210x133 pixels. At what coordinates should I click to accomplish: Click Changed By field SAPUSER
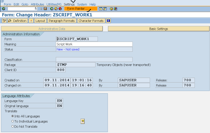point(134,85)
